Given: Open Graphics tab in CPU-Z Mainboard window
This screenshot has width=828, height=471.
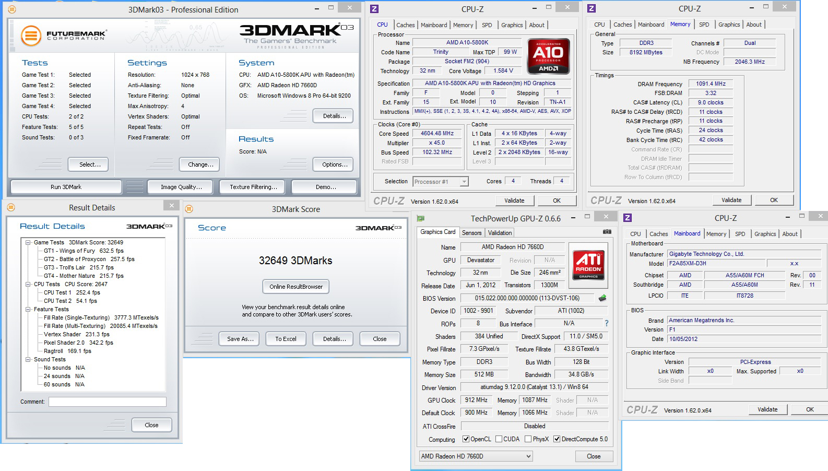Looking at the screenshot, I should (x=765, y=234).
